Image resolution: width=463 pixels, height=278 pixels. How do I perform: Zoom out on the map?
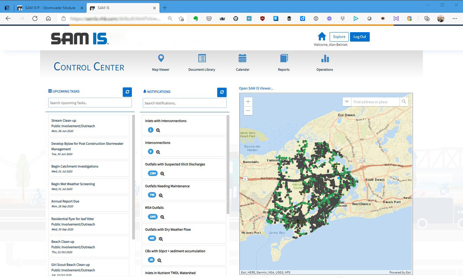pyautogui.click(x=248, y=111)
